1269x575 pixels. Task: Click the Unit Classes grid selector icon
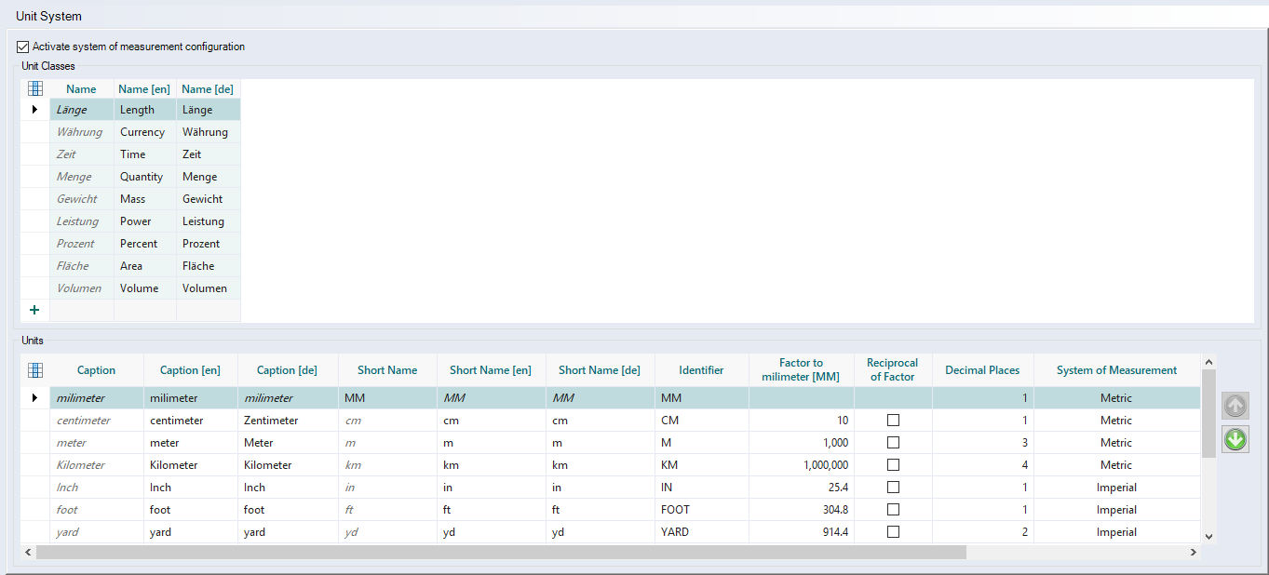(35, 89)
